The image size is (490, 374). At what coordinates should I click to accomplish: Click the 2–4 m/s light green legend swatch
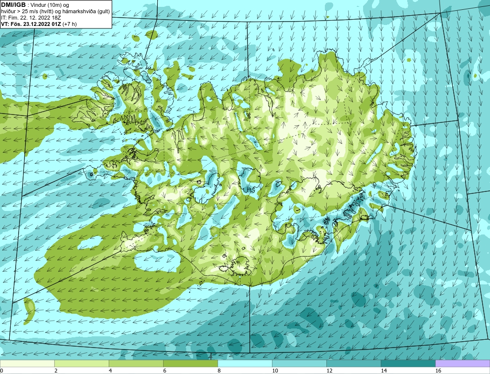[x=81, y=363]
